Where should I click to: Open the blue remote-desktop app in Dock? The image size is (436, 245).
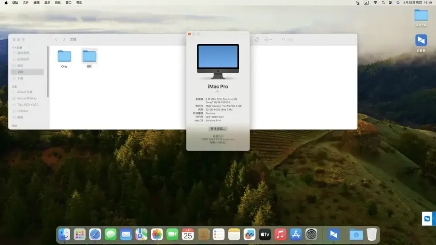[x=333, y=234]
